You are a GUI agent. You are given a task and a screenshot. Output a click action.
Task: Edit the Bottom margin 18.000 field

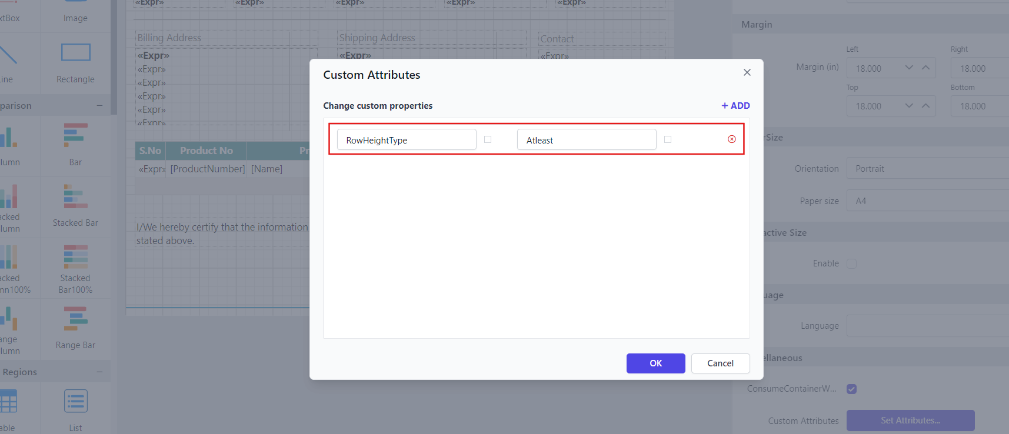click(x=980, y=106)
